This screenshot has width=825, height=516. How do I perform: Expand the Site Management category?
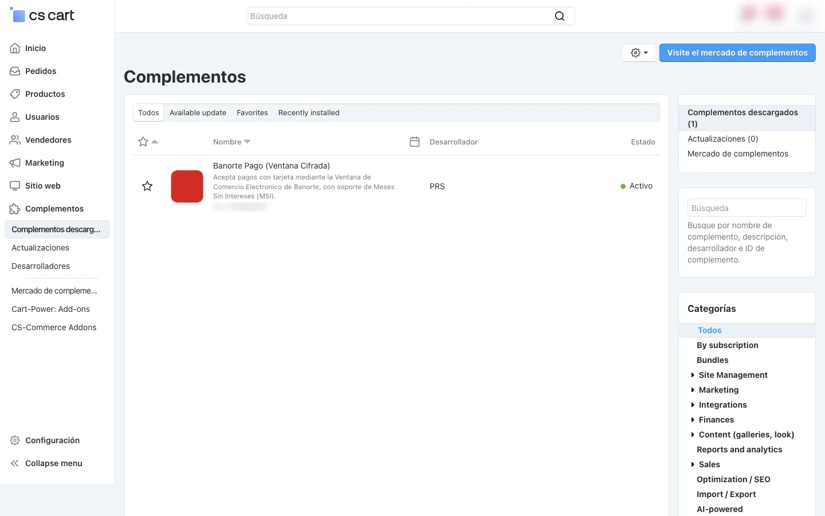693,375
